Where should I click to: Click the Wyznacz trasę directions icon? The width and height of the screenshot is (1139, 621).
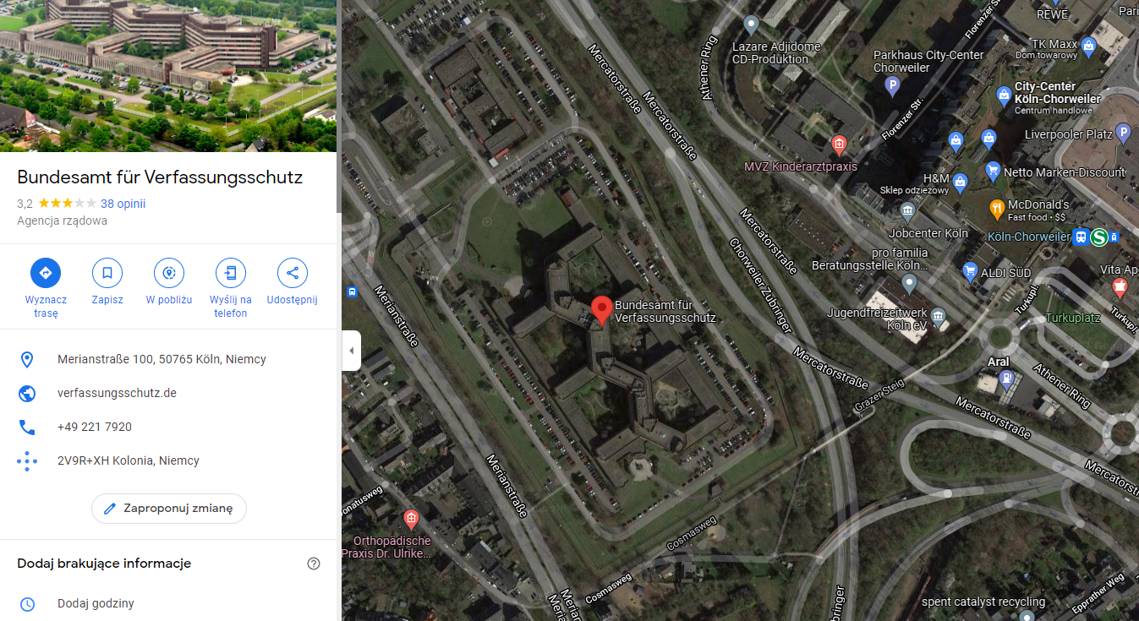(x=46, y=273)
